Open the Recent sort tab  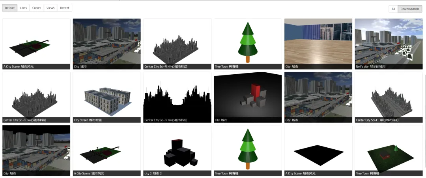coord(65,8)
